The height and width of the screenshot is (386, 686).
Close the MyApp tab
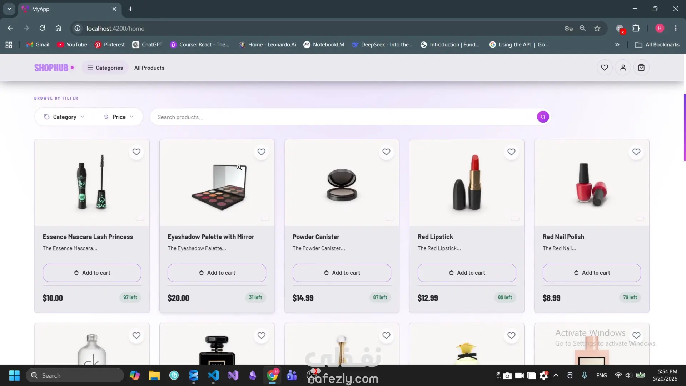114,9
